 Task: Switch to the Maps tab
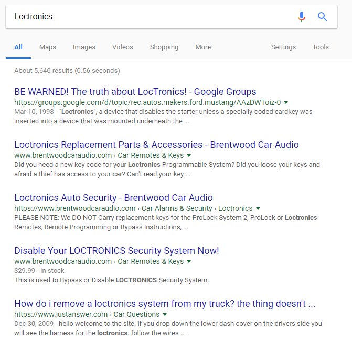(48, 47)
